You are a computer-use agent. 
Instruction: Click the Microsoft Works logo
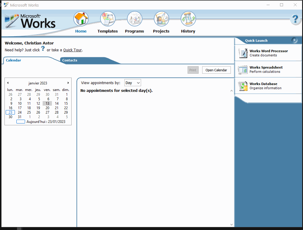(x=30, y=21)
